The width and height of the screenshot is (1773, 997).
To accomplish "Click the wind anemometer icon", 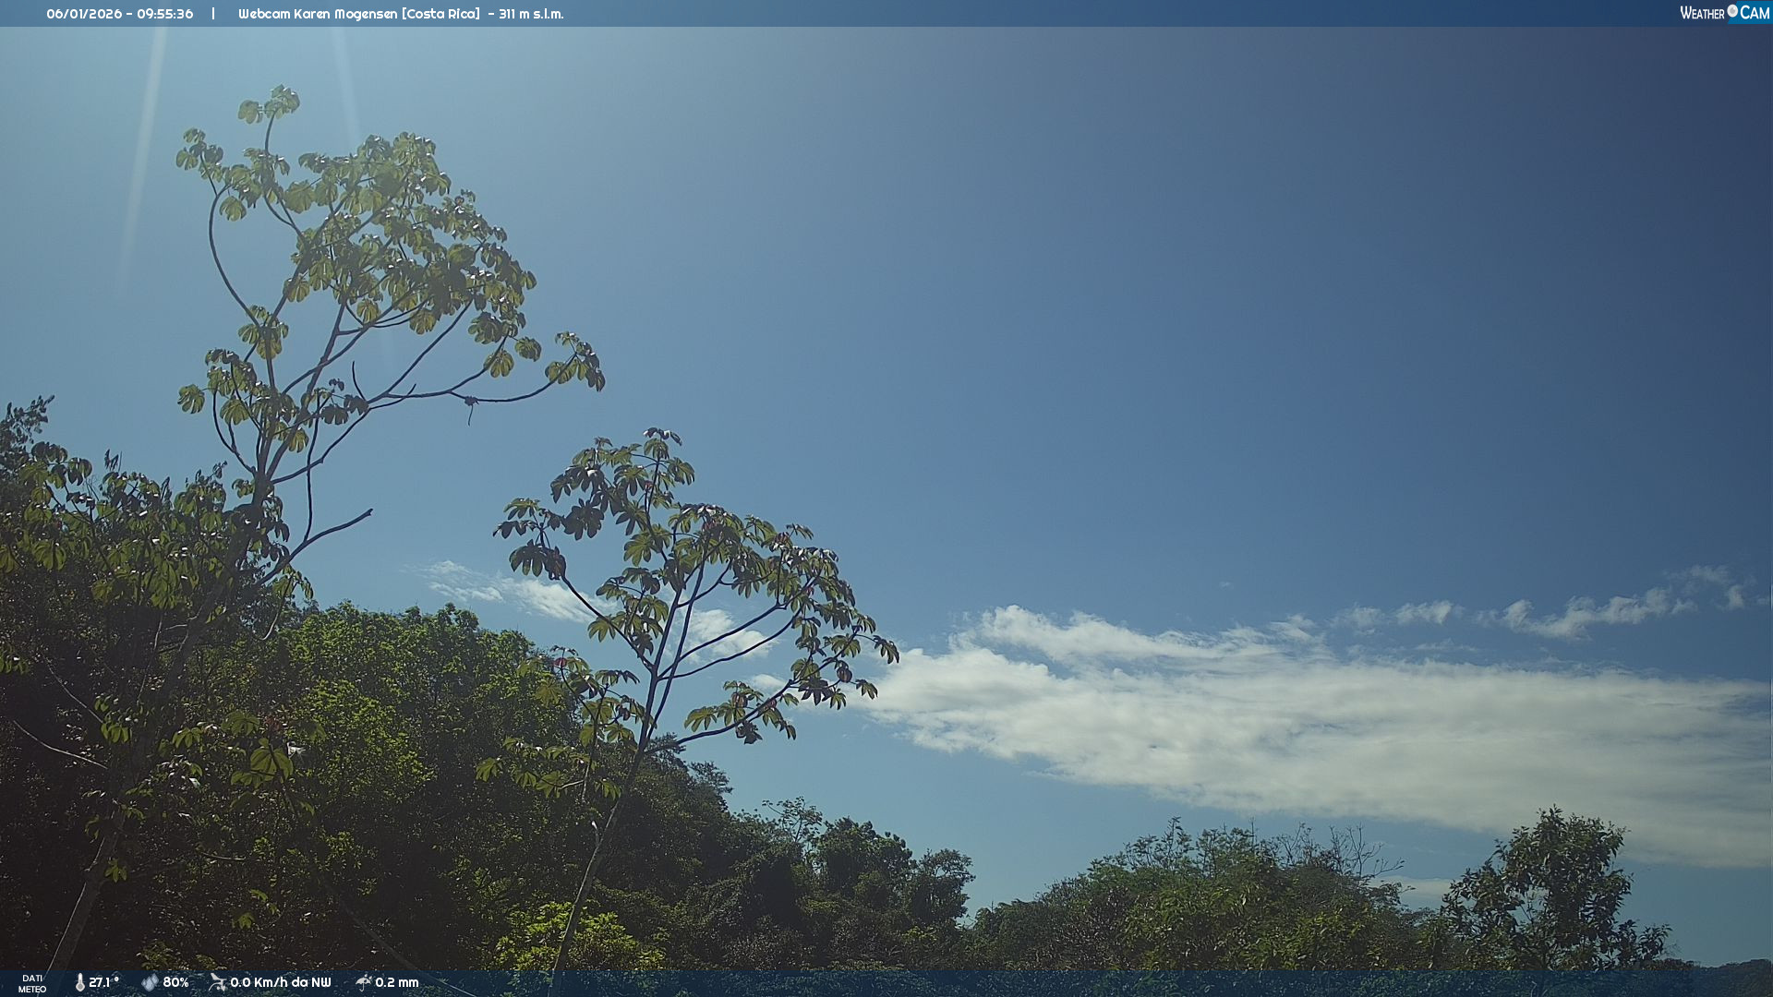I will (217, 982).
